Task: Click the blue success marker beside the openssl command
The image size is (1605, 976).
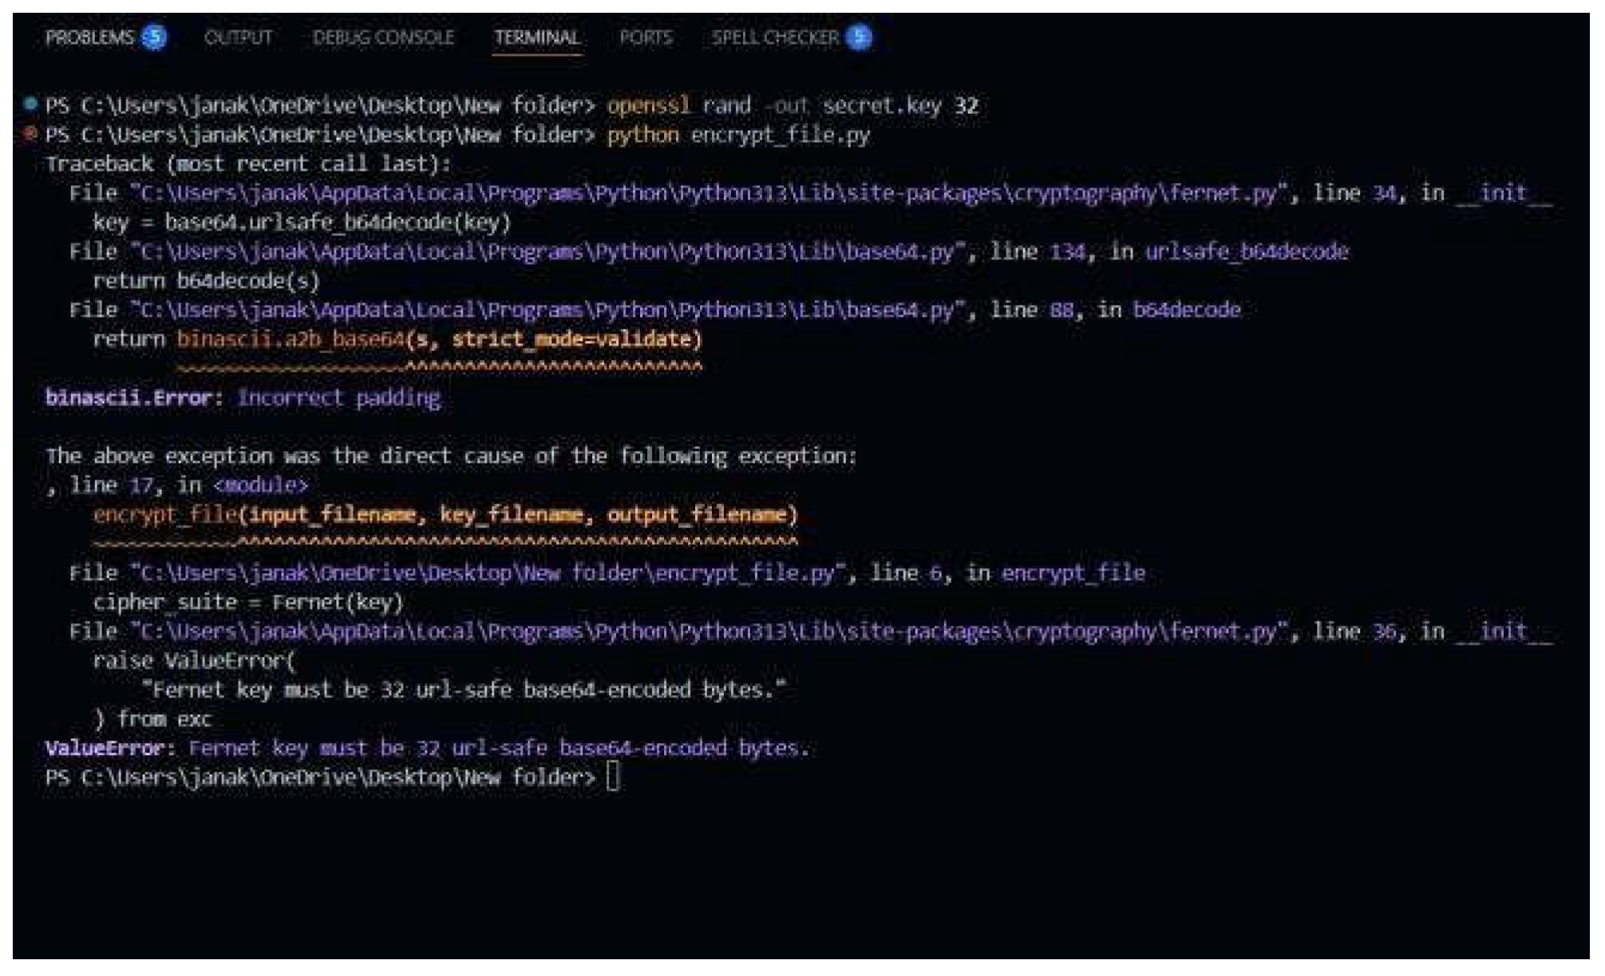Action: click(x=30, y=104)
